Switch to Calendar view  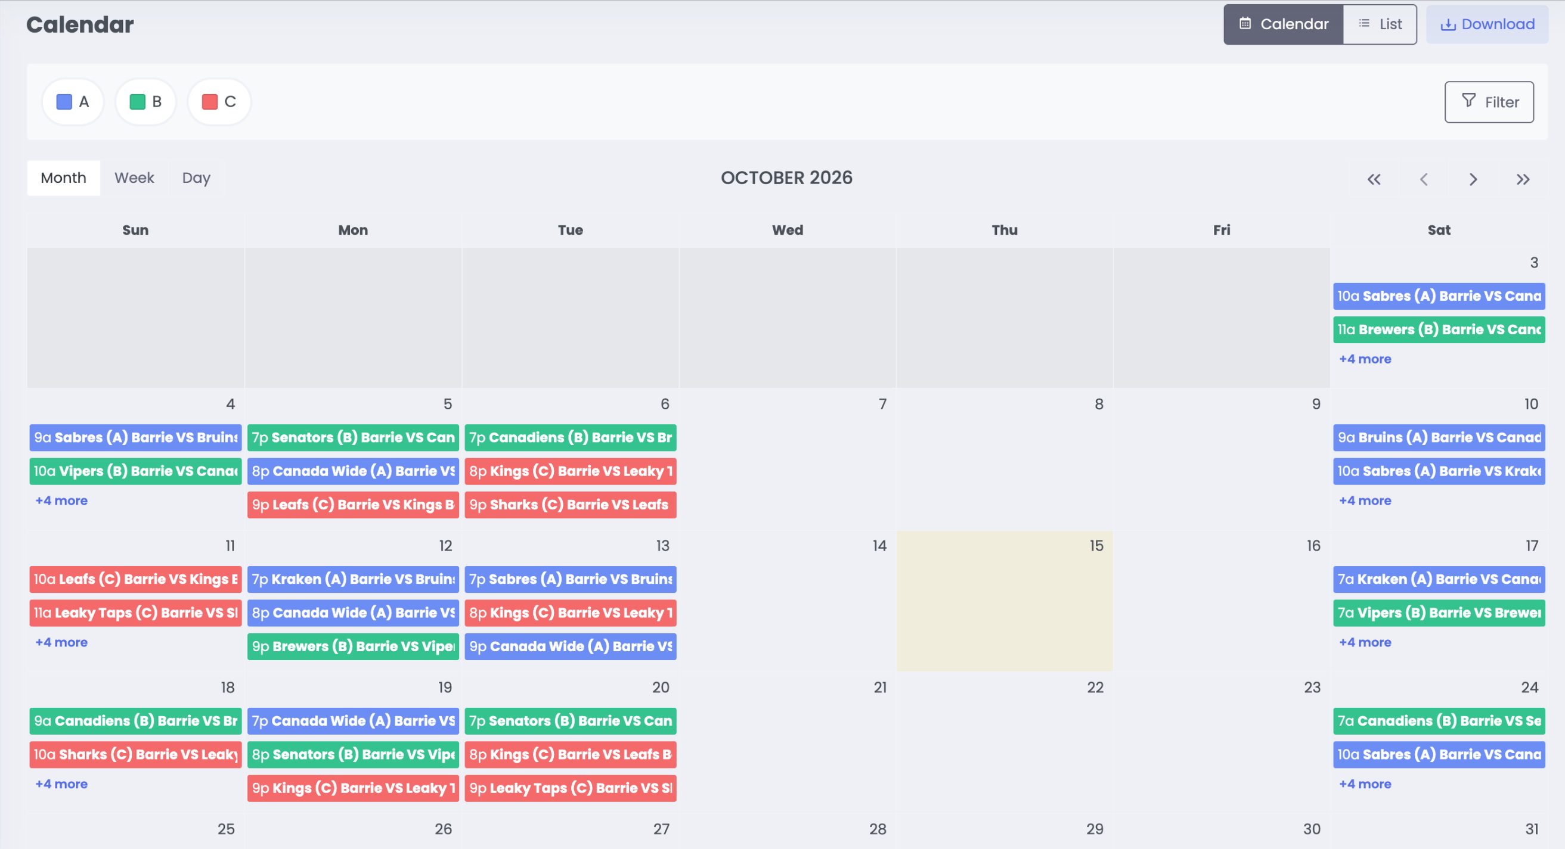[1283, 24]
